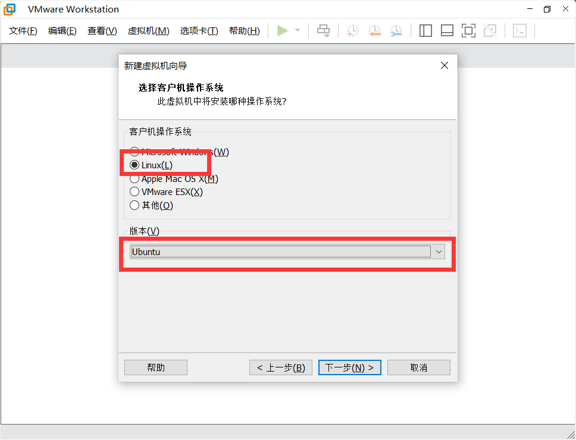Click the 版本(V) label

click(145, 231)
